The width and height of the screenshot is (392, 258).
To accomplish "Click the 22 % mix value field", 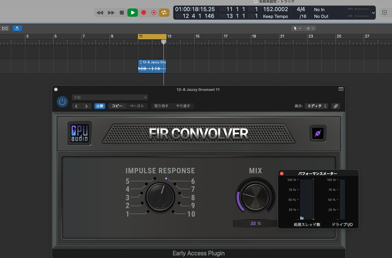I will [x=255, y=223].
